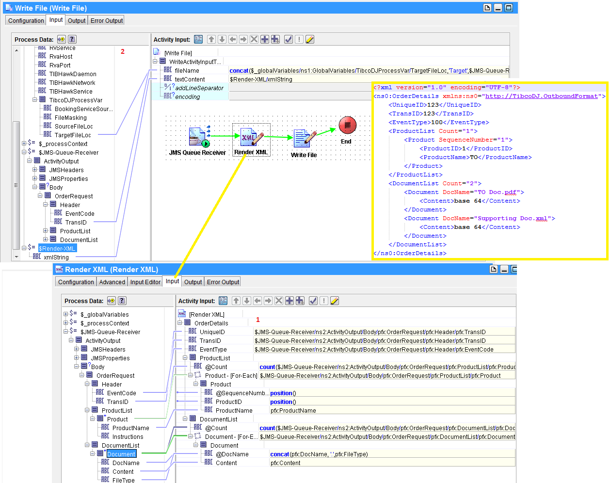Click the plus insert-statement icon in Render XML toolbar
The width and height of the screenshot is (611, 483).
coord(289,301)
